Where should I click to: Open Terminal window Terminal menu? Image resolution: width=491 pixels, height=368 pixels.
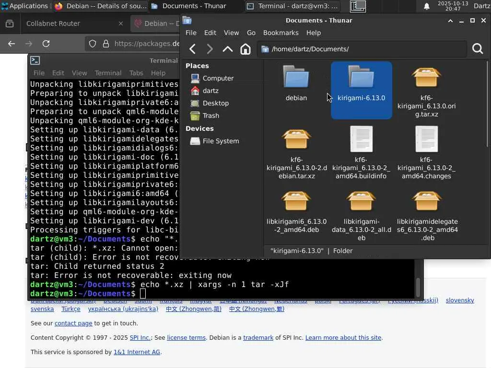108,73
